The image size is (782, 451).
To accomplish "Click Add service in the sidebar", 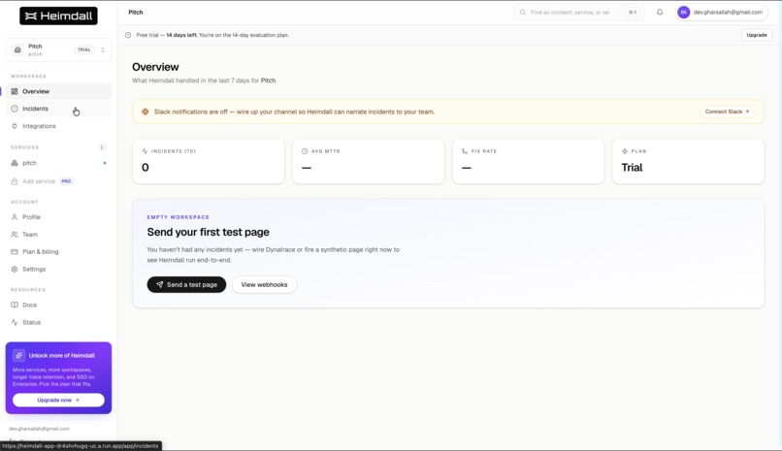I will [x=58, y=181].
